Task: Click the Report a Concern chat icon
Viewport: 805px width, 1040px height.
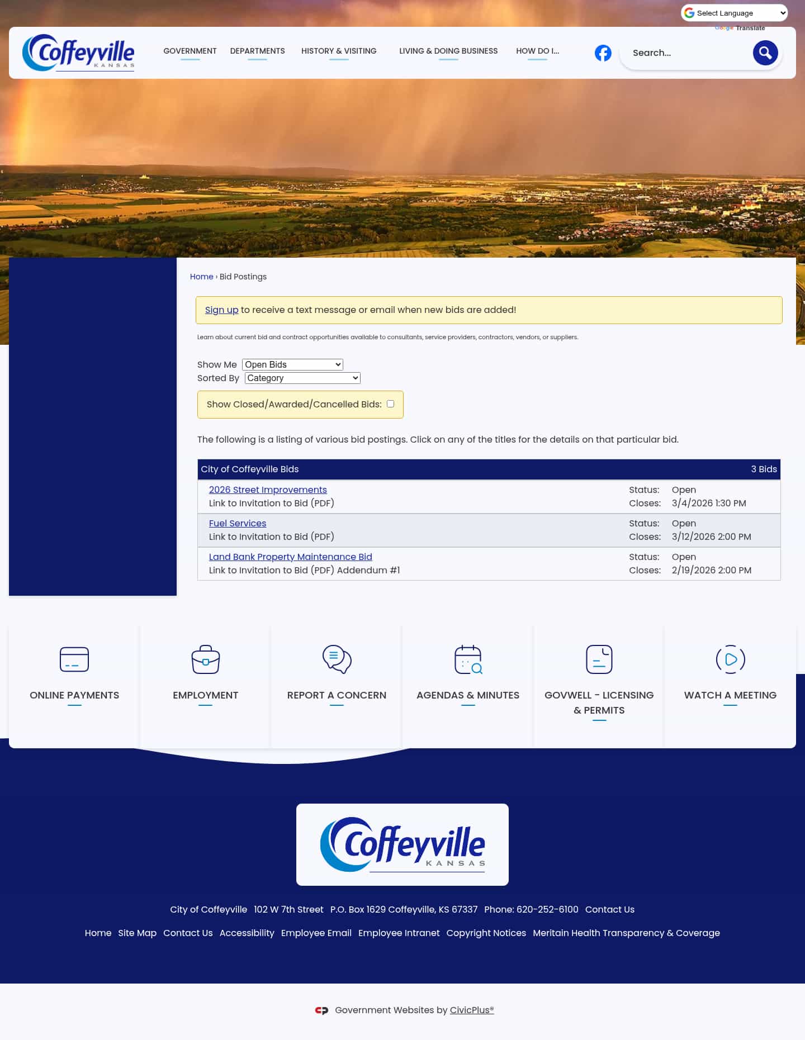Action: coord(337,659)
